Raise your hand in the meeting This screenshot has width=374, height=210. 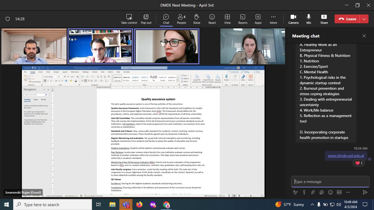pyautogui.click(x=197, y=19)
